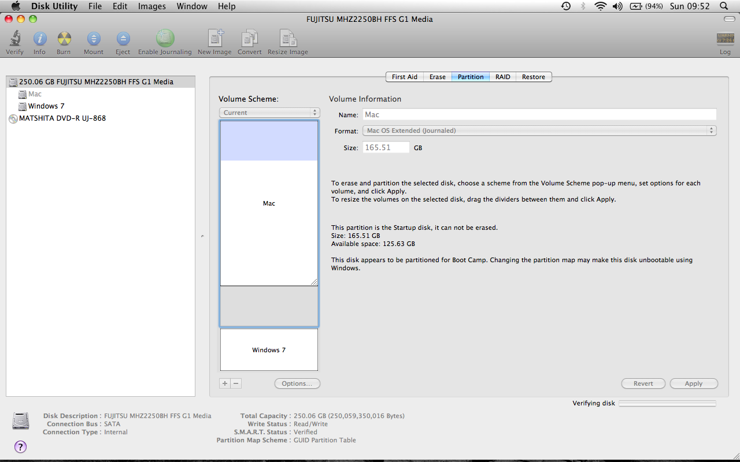Open the Disk Utility menu
The height and width of the screenshot is (462, 740).
click(54, 6)
